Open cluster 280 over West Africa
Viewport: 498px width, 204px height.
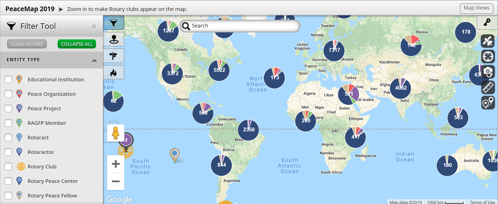click(x=306, y=121)
